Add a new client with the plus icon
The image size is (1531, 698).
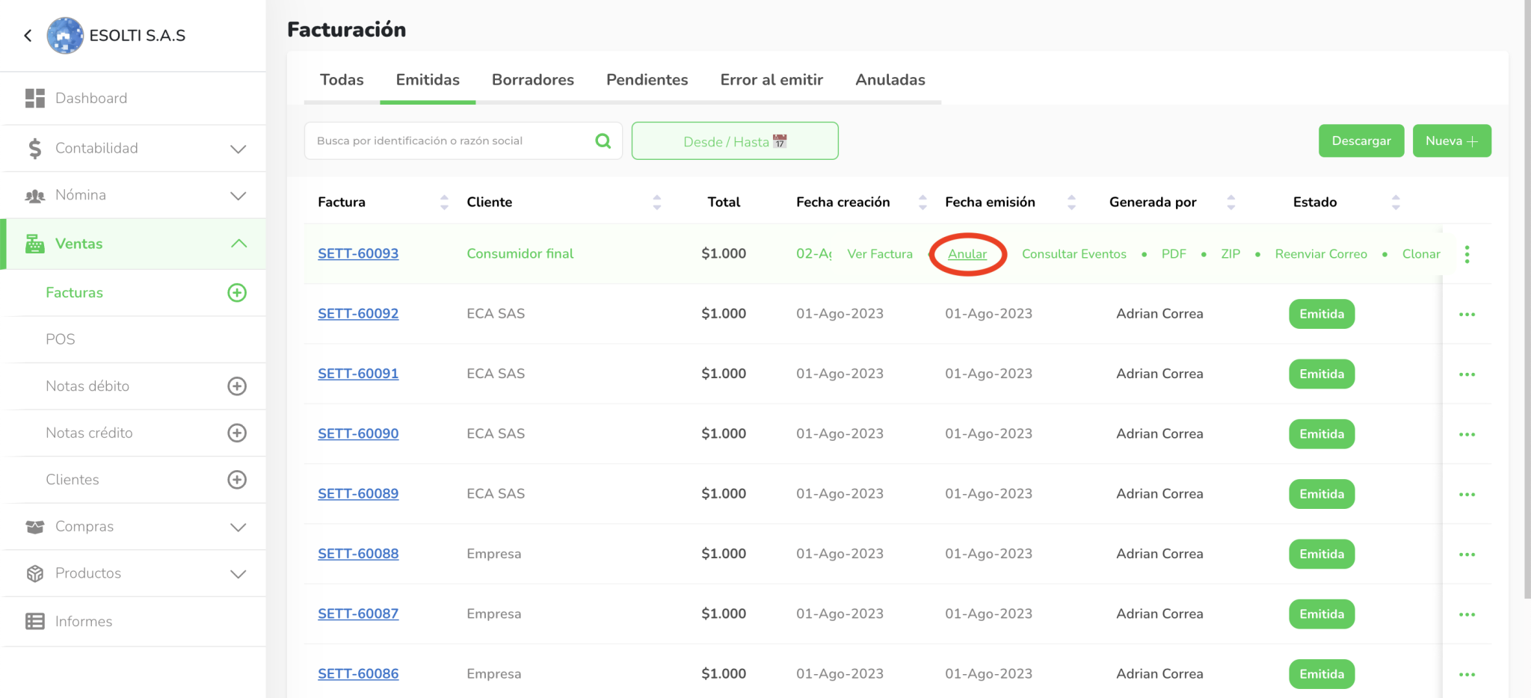pyautogui.click(x=237, y=480)
